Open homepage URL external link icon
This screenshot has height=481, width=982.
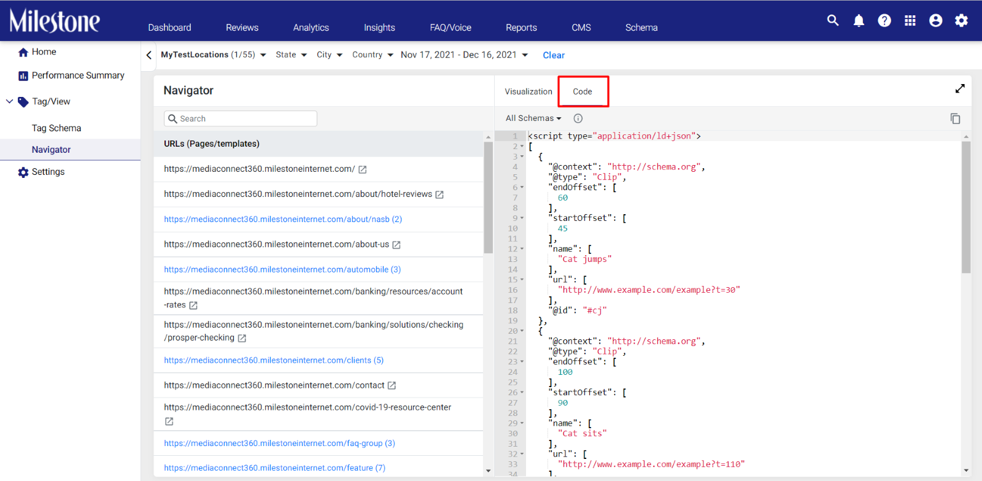363,169
